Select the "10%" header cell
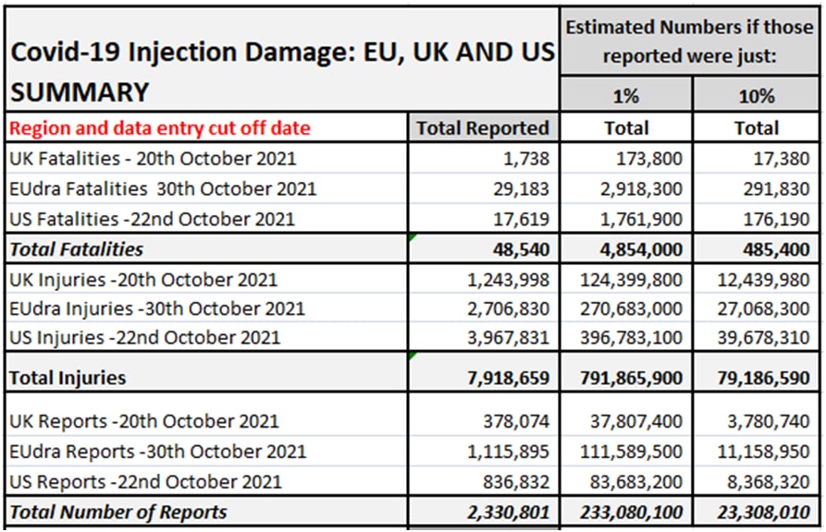This screenshot has width=826, height=532. click(757, 96)
